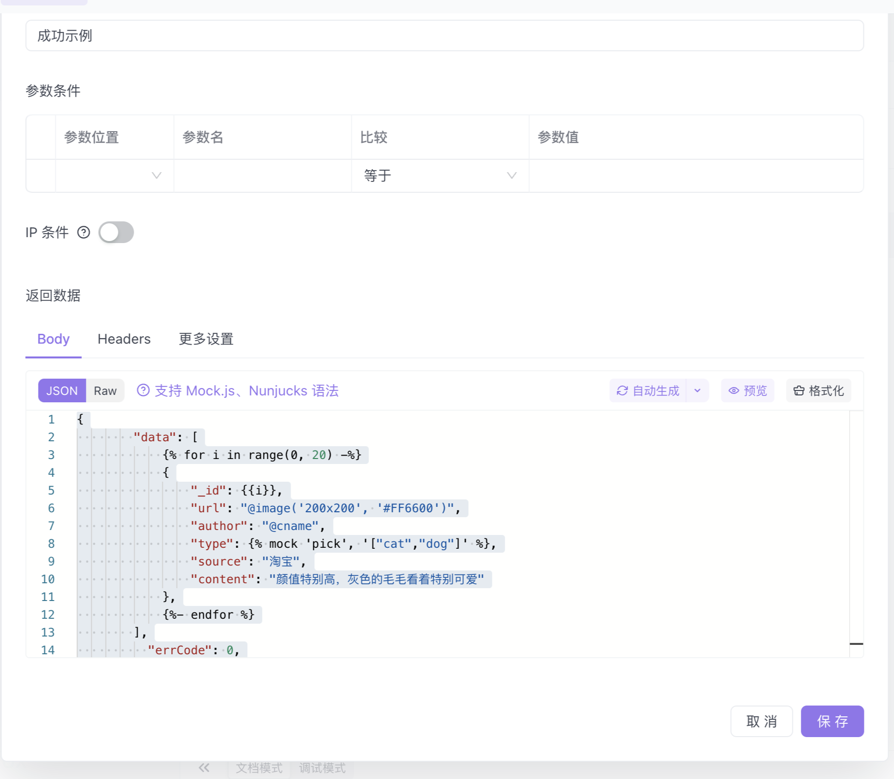Click the "content" code line

[337, 579]
